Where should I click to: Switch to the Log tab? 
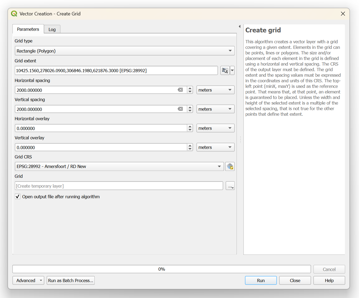[x=52, y=29]
